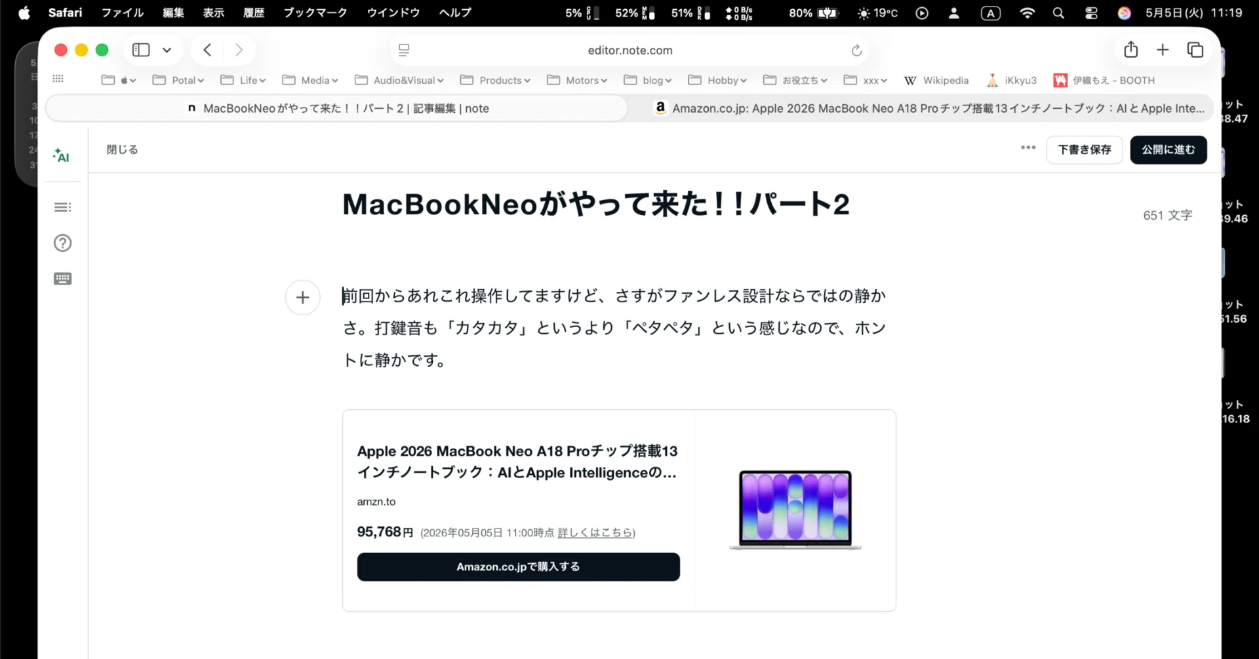
Task: Click the plus insert block button
Action: coord(302,297)
